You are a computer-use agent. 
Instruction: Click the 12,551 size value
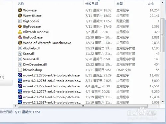(154, 86)
